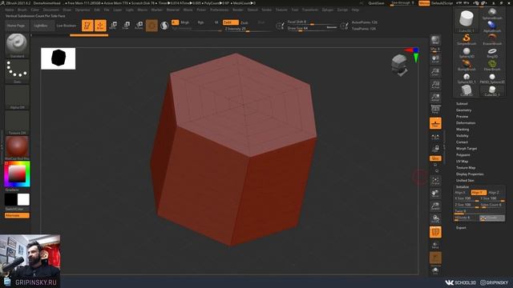Click camera view head indicator in viewport
This screenshot has height=288, width=513.
point(399,65)
